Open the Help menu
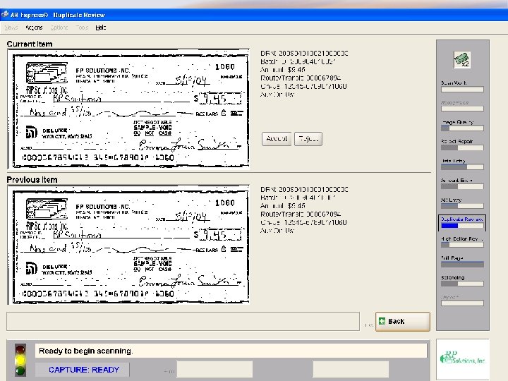The image size is (508, 381). 101,28
